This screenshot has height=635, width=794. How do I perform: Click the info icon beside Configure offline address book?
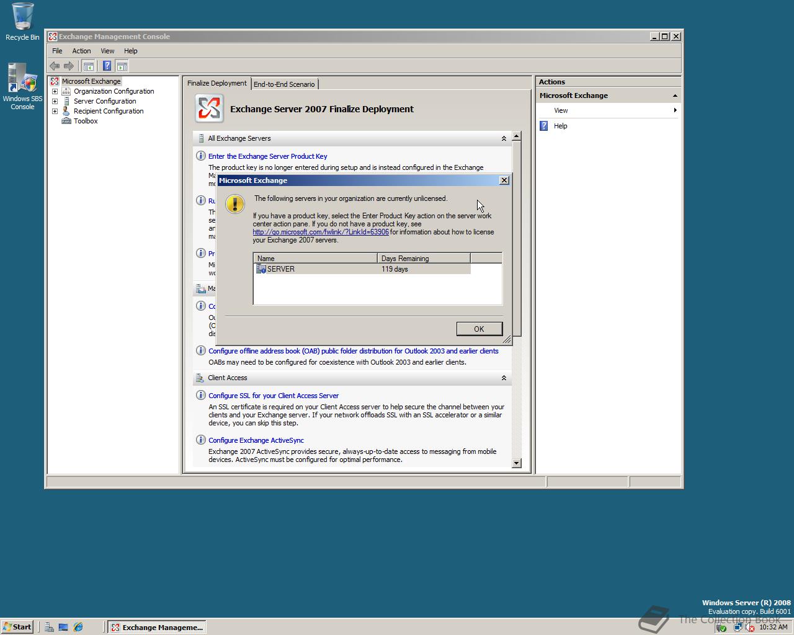[x=200, y=350]
